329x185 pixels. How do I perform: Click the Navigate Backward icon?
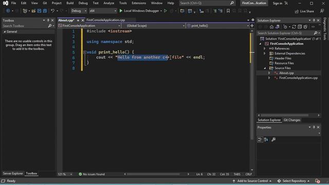click(8, 11)
